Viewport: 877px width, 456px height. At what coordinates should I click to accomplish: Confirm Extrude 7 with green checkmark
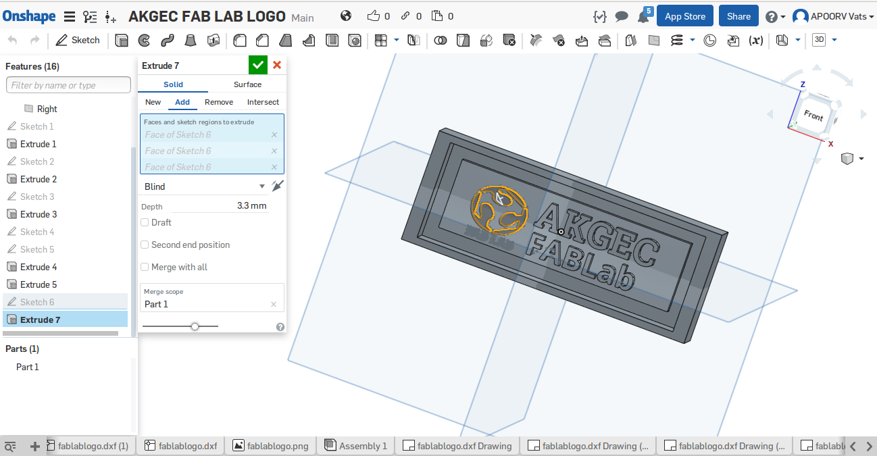pos(258,66)
